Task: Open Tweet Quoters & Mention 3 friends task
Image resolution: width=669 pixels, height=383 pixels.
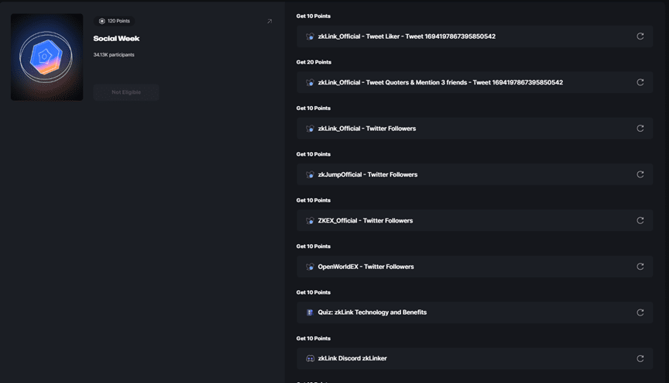Action: tap(475, 82)
